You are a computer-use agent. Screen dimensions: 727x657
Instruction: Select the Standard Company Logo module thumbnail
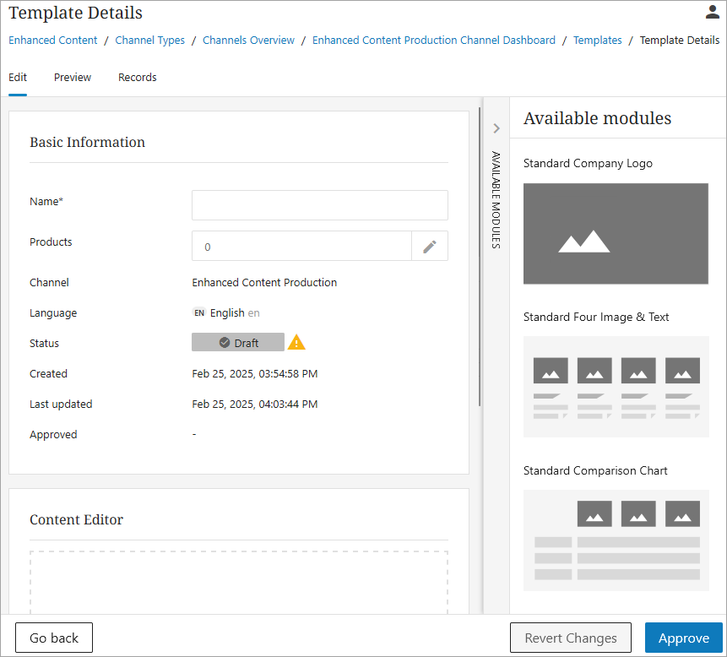tap(616, 234)
